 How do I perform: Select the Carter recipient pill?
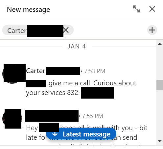tap(38, 30)
